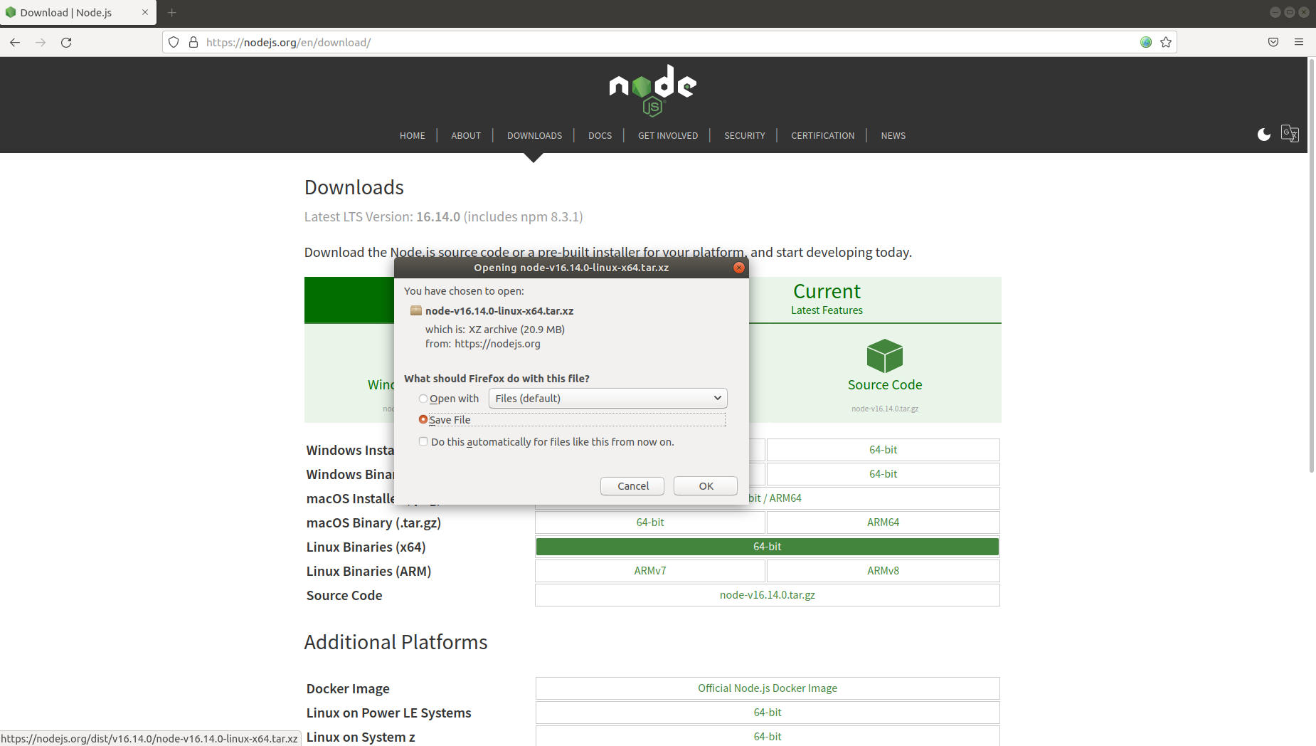Viewport: 1316px width, 746px height.
Task: Click the archive file icon in the dialog
Action: pyautogui.click(x=416, y=310)
